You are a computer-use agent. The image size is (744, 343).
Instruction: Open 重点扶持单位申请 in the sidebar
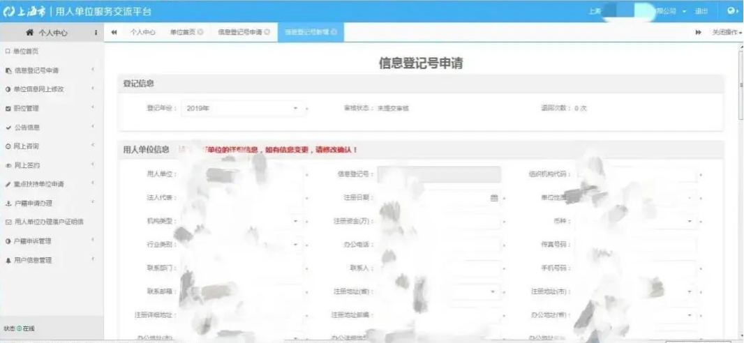tap(39, 184)
